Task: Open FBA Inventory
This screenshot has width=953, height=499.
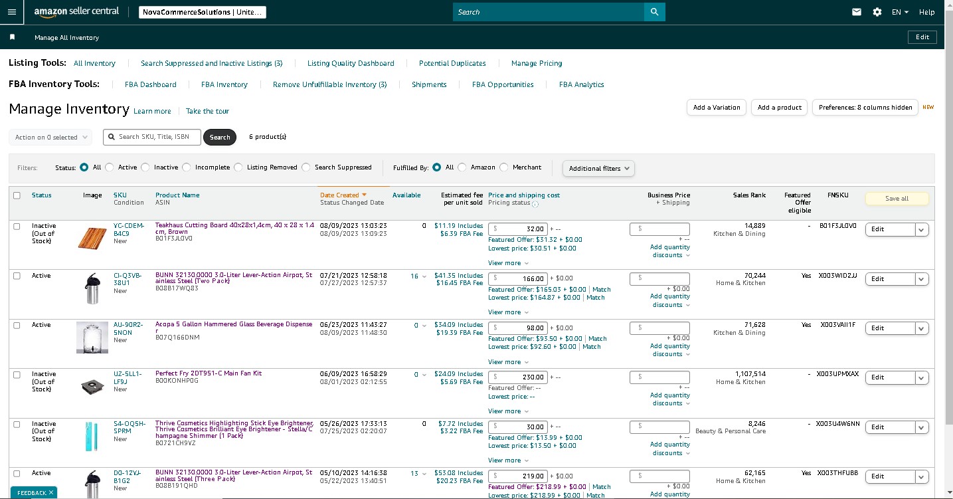Action: coord(224,84)
